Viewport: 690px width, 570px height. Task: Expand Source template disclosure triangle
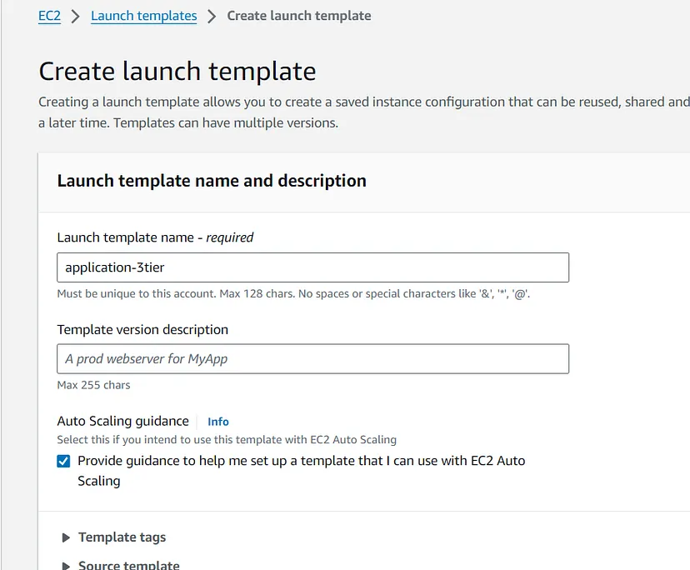pos(66,565)
